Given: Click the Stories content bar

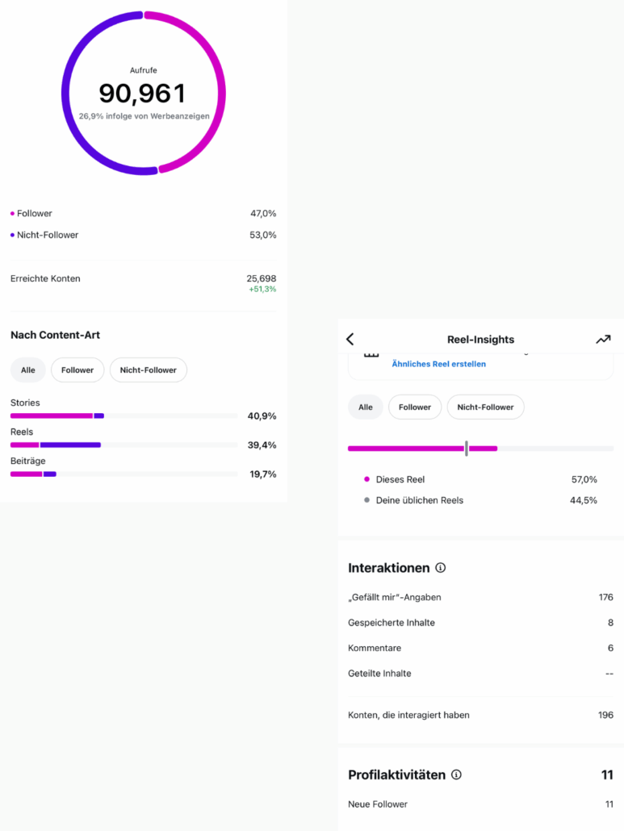Looking at the screenshot, I should click(x=124, y=415).
